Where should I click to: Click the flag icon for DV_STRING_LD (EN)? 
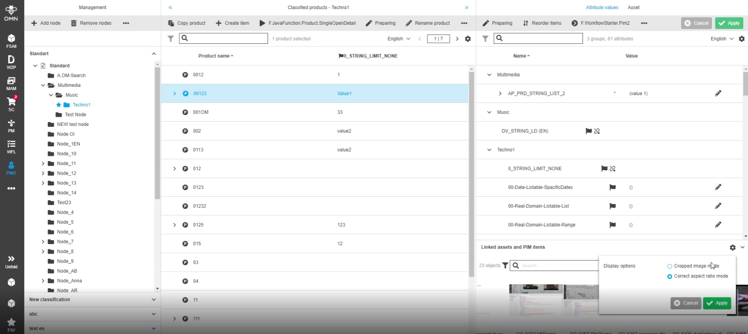point(588,131)
